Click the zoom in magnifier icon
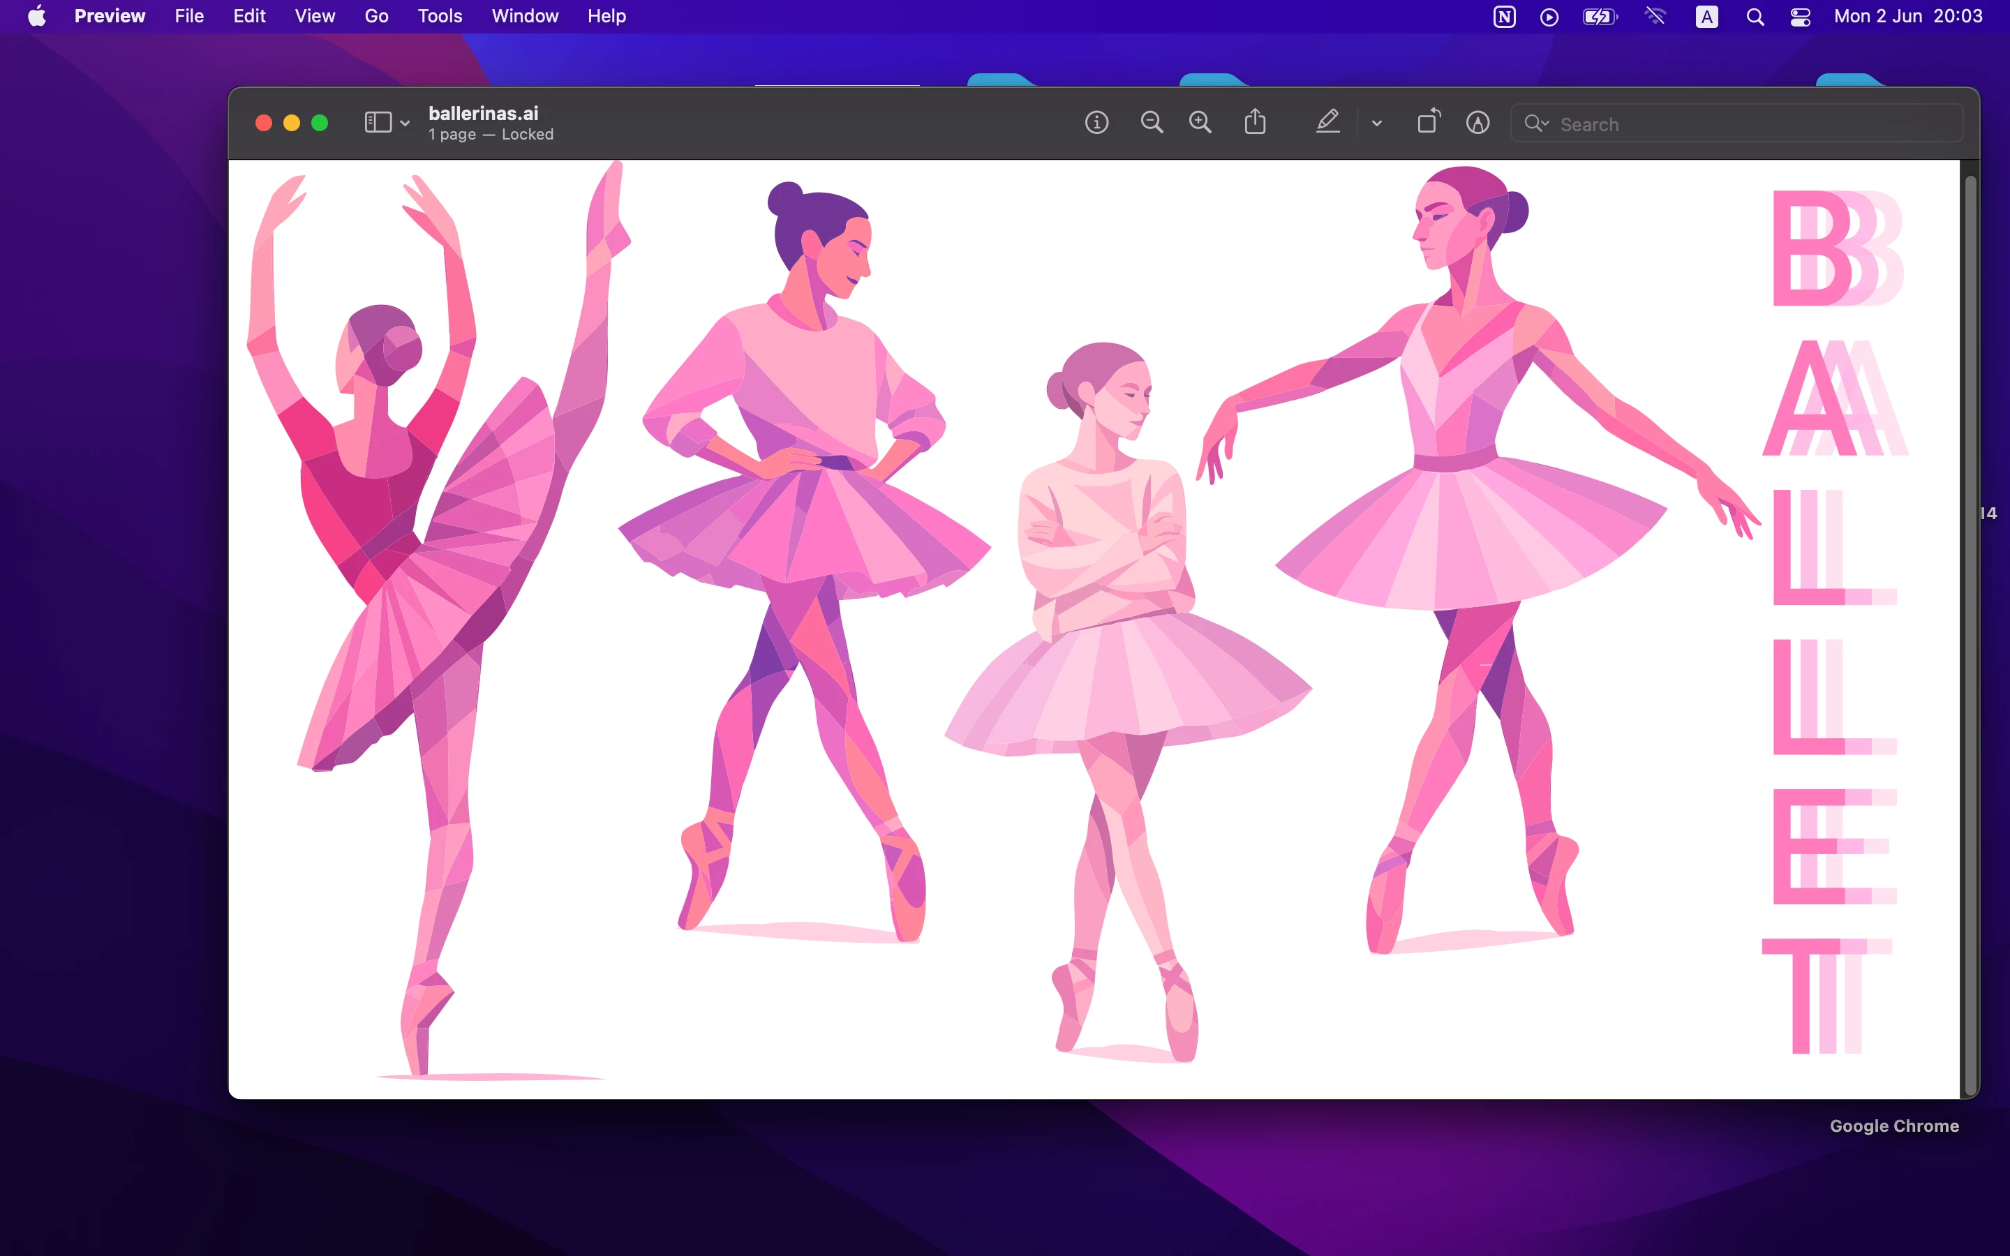 click(x=1200, y=123)
